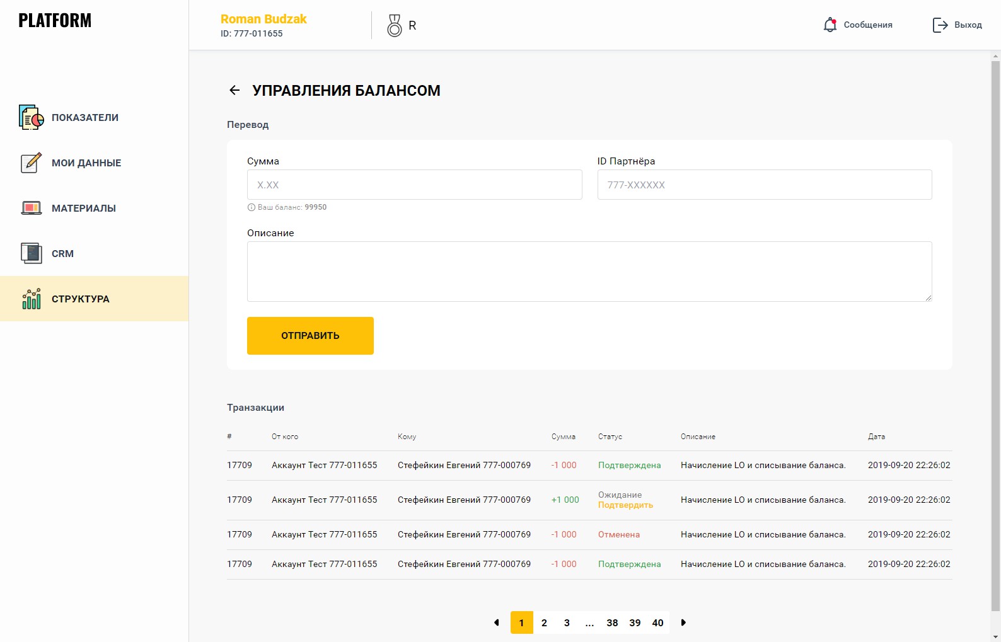Screen dimensions: 1001x642
Task: Click Подтвердить link in pending transaction
Action: click(625, 505)
